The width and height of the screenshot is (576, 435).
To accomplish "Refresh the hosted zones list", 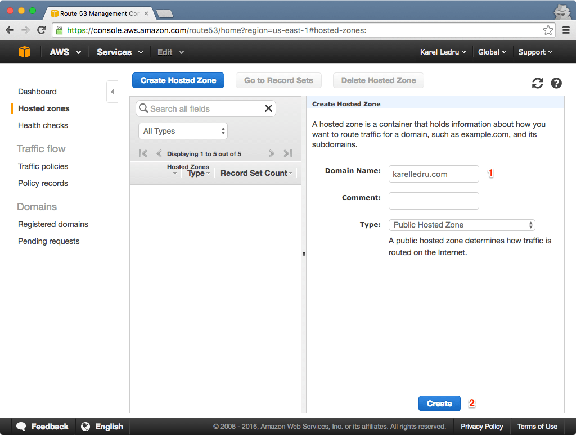I will [x=538, y=83].
